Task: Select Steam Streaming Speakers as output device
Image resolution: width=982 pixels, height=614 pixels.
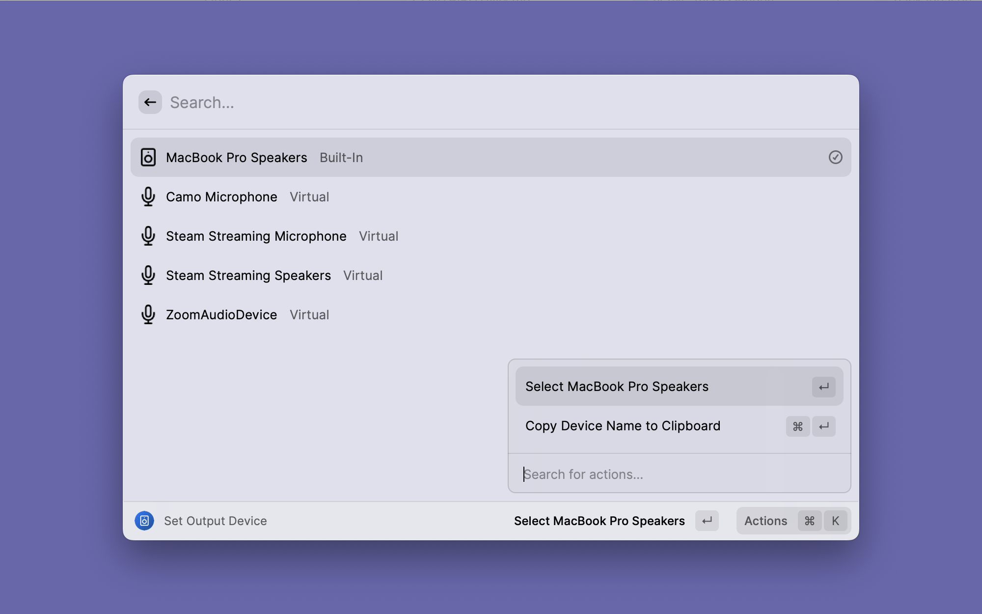Action: click(x=248, y=276)
